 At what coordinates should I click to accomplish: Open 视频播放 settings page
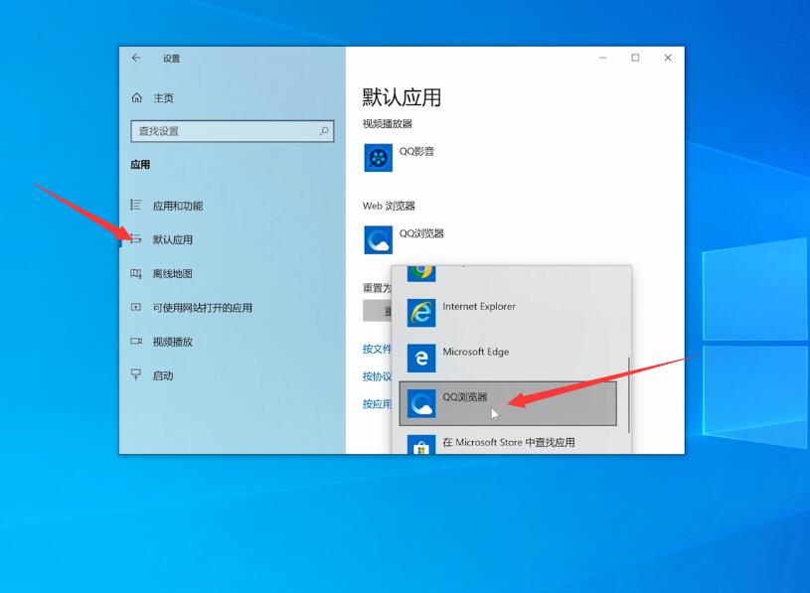click(x=173, y=342)
